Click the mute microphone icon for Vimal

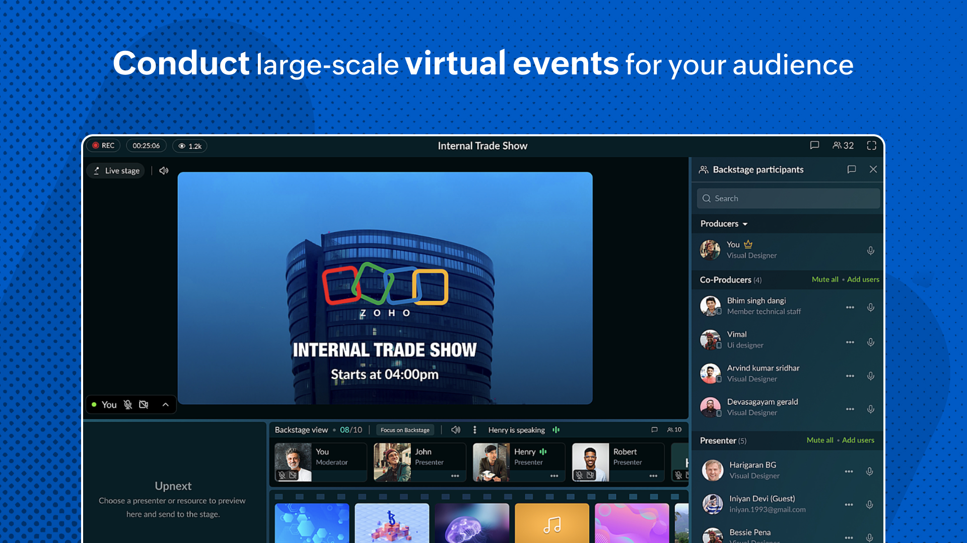click(x=871, y=341)
